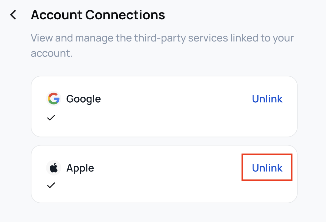Image resolution: width=326 pixels, height=222 pixels.
Task: Click the checkmark under the Google entry
Action: tap(51, 118)
